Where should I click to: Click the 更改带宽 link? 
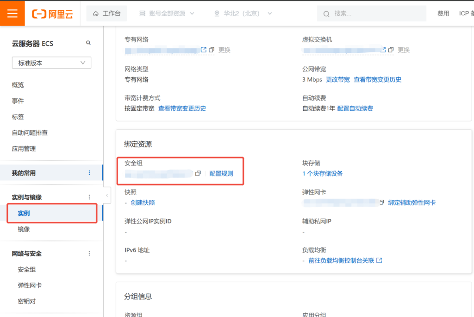point(338,79)
